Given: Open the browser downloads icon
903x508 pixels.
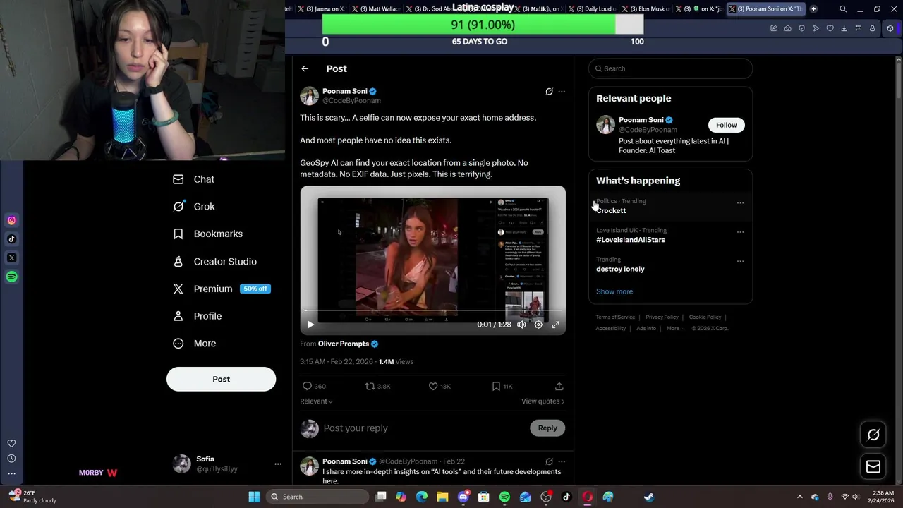Looking at the screenshot, I should coord(844,28).
